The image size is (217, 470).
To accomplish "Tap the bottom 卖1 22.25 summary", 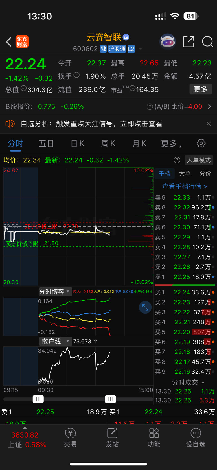I will pyautogui.click(x=54, y=412).
